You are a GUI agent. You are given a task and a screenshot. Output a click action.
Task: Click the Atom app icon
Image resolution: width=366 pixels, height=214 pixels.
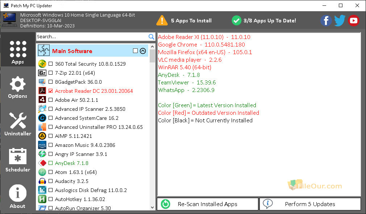[42, 172]
